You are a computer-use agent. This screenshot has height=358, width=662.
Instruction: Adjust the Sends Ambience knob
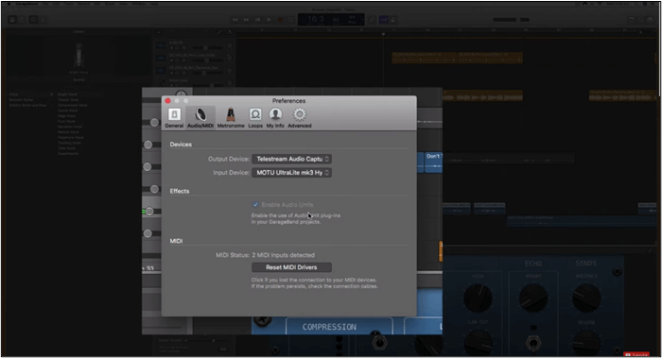[x=586, y=298]
